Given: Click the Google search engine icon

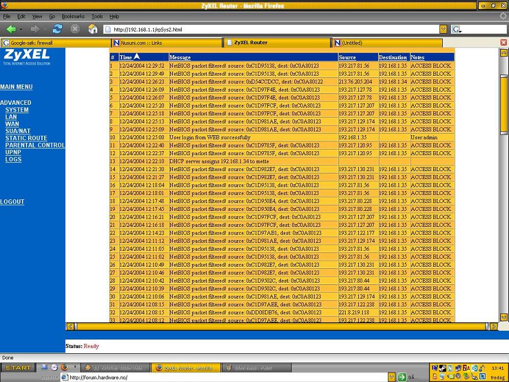Looking at the screenshot, I should [x=456, y=30].
